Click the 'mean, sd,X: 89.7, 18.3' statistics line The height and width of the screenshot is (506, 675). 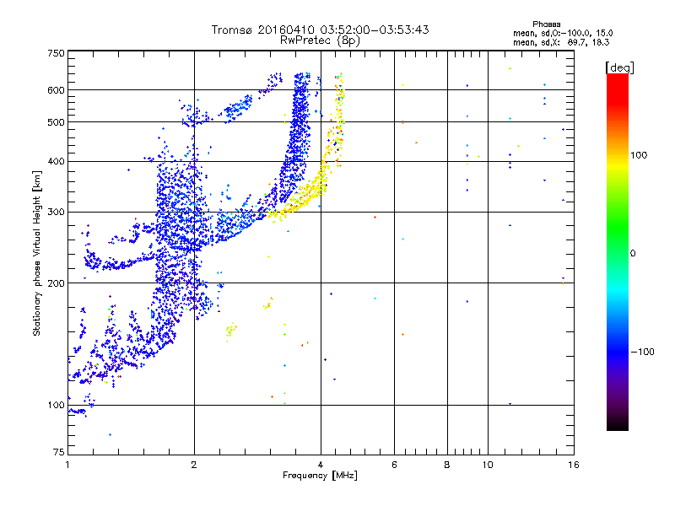[x=561, y=42]
